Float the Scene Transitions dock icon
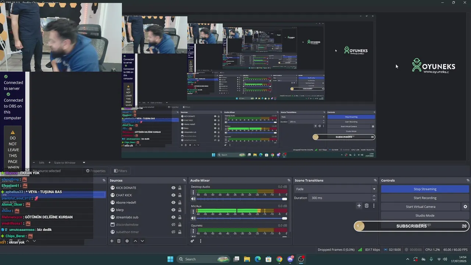 [x=375, y=180]
